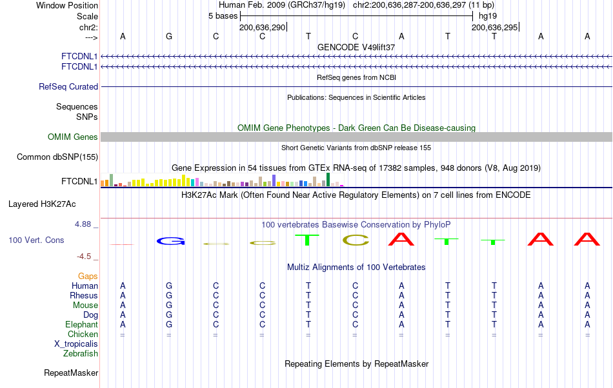
Task: Click the large green T conservation logo letter
Action: pos(307,240)
